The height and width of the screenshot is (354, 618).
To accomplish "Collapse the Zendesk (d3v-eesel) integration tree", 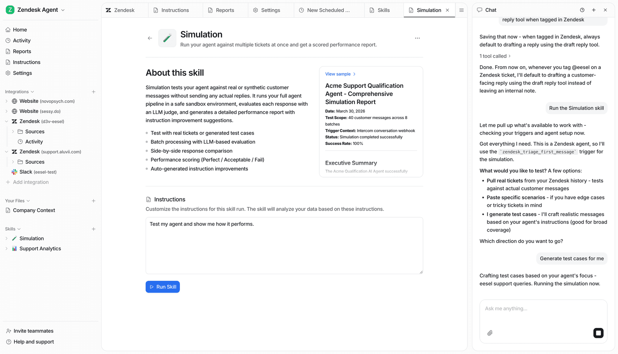I will 6,121.
